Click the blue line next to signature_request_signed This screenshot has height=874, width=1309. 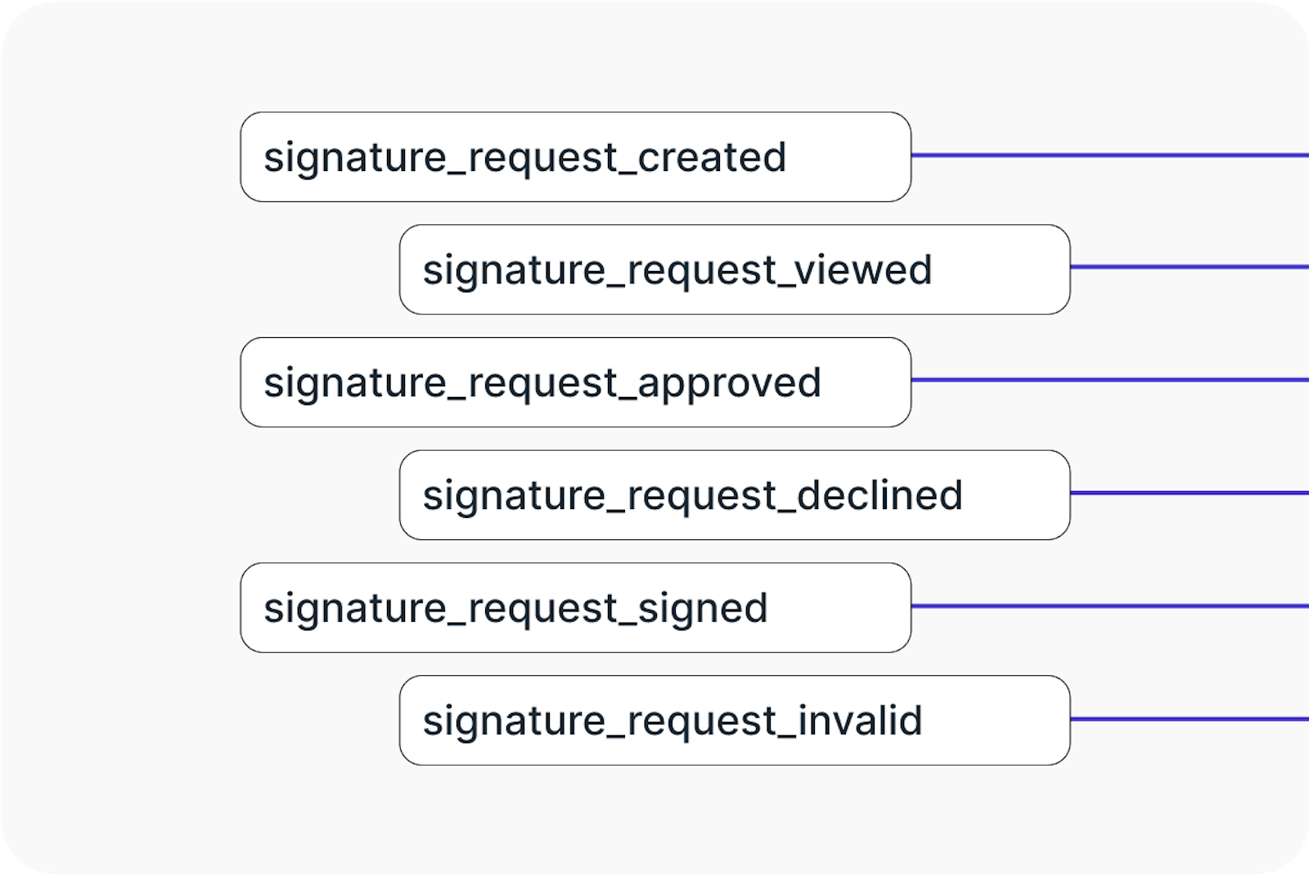[x=1109, y=606]
